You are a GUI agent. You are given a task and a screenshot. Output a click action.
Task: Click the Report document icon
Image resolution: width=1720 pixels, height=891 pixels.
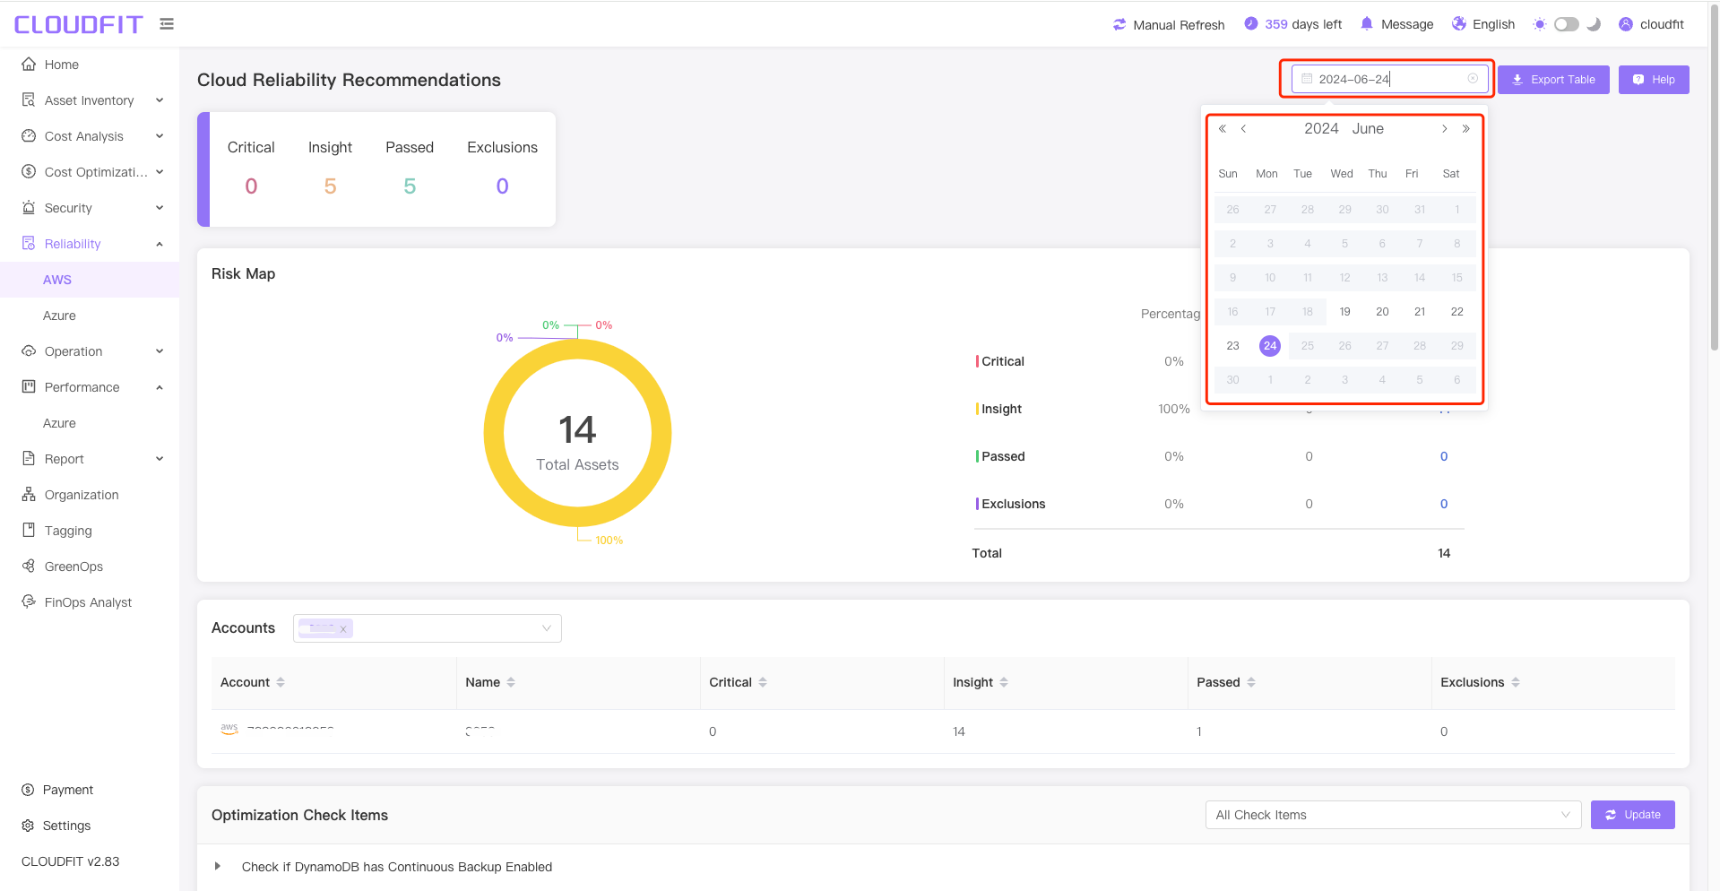click(29, 459)
